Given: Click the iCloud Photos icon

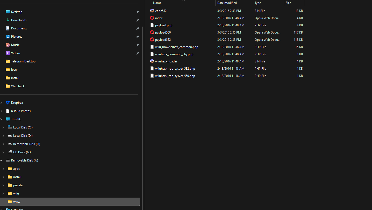Looking at the screenshot, I should (8, 111).
